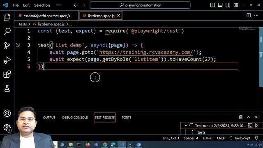Open the PORTS panel tab
The height and width of the screenshot is (148, 263).
[x=127, y=118]
